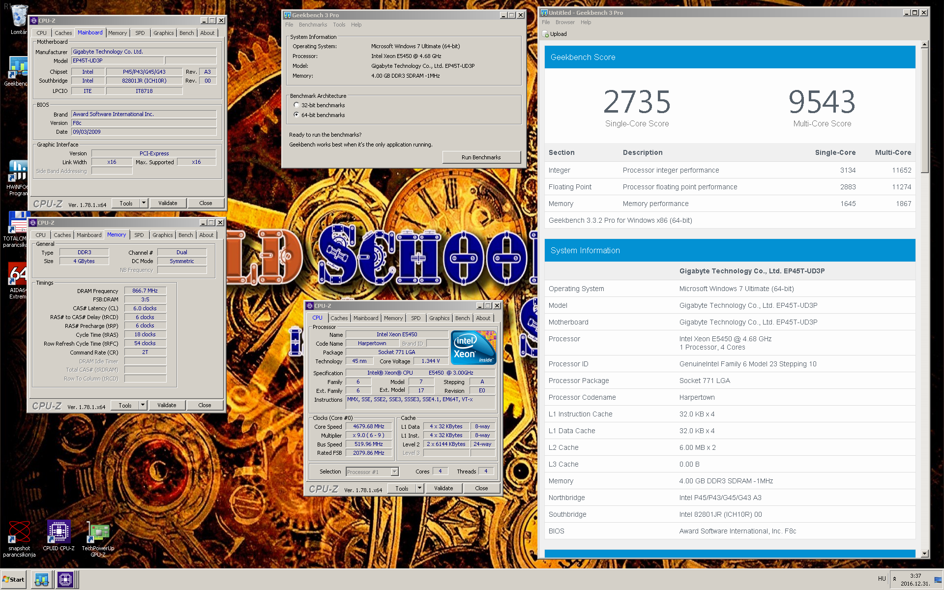Click the CPU-Z Memory window title icon
Image resolution: width=944 pixels, height=590 pixels.
click(33, 223)
